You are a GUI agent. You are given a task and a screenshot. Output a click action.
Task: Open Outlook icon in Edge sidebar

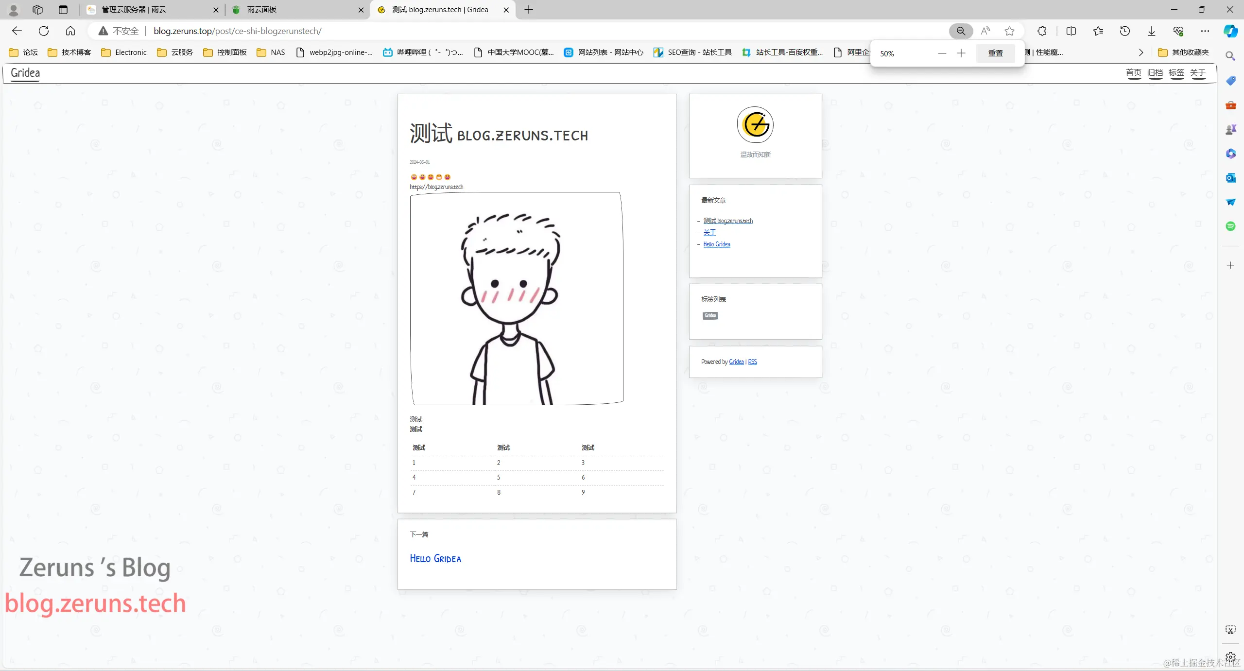pos(1230,178)
